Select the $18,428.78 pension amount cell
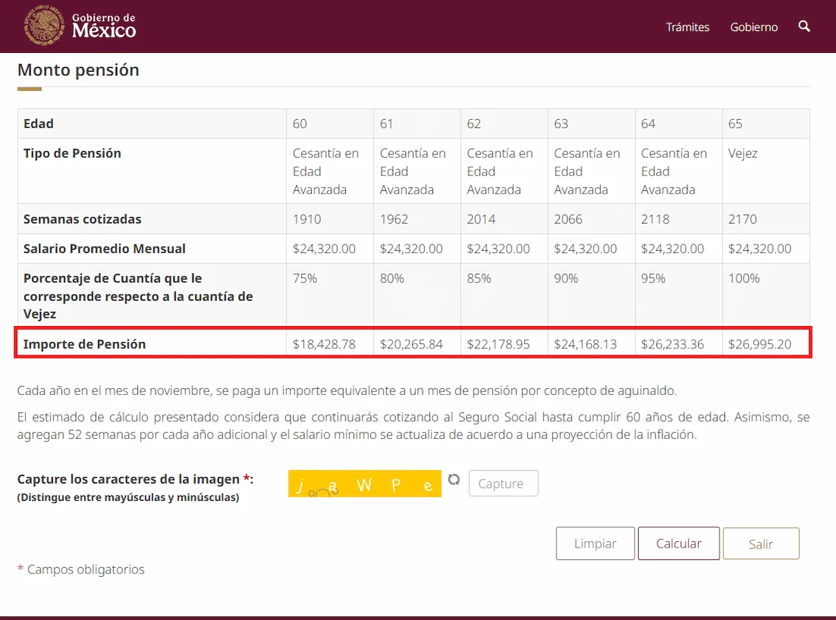Screen dimensions: 836x620 (324, 344)
